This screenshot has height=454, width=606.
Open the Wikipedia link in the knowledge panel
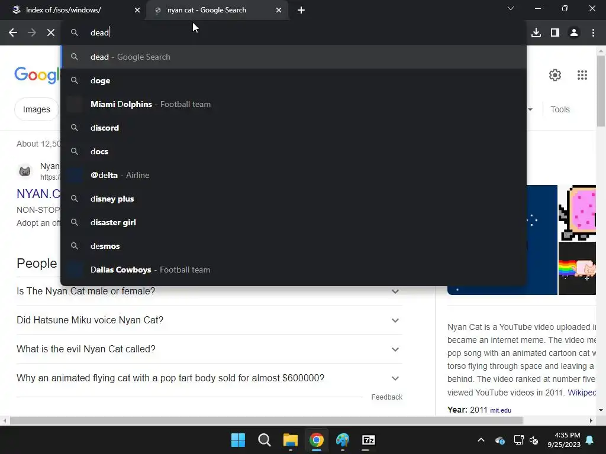pos(582,393)
